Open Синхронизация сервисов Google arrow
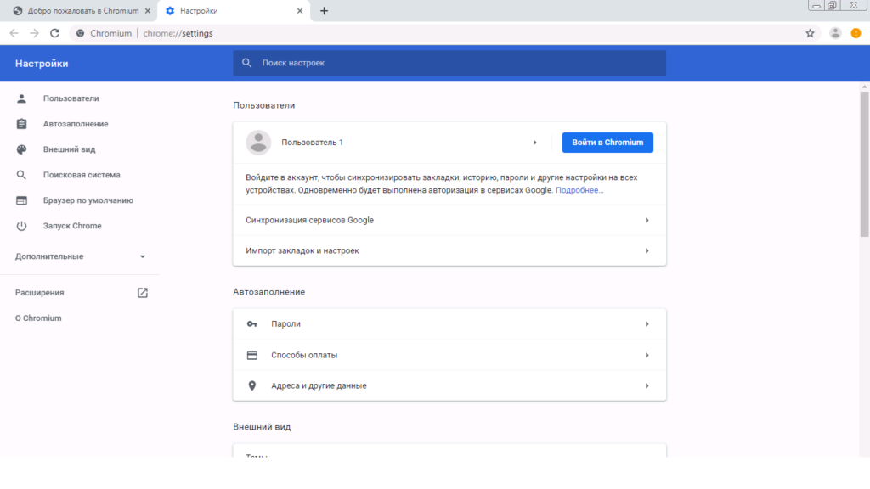 click(x=647, y=220)
